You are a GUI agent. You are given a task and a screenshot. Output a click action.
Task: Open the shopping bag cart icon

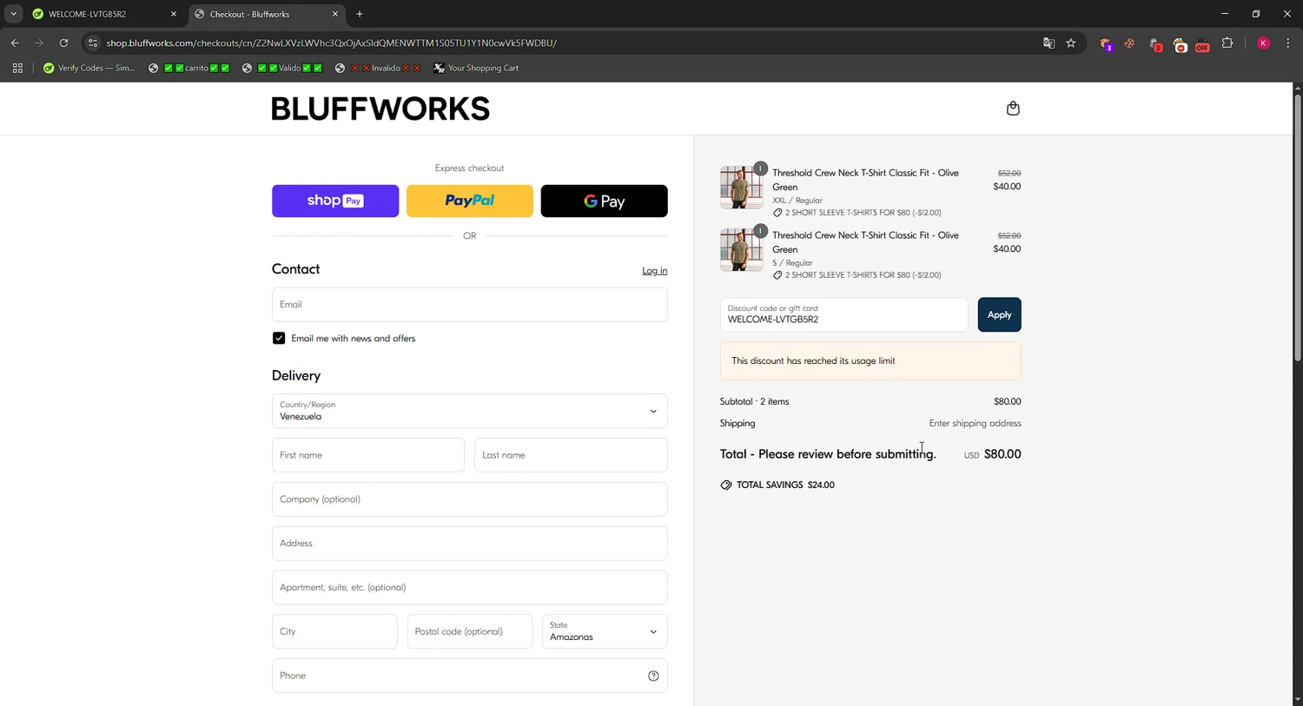(1013, 109)
